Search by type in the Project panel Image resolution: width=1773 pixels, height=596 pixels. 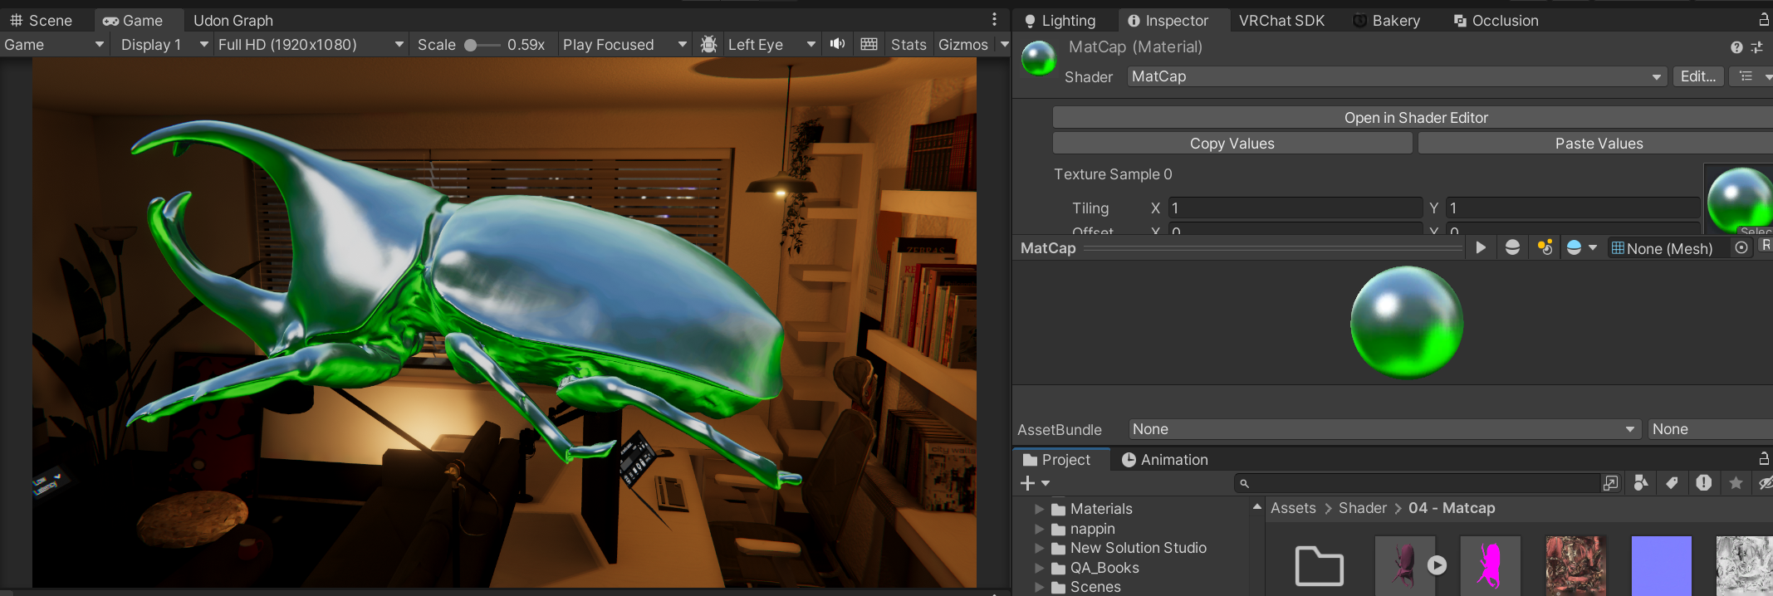pyautogui.click(x=1640, y=483)
